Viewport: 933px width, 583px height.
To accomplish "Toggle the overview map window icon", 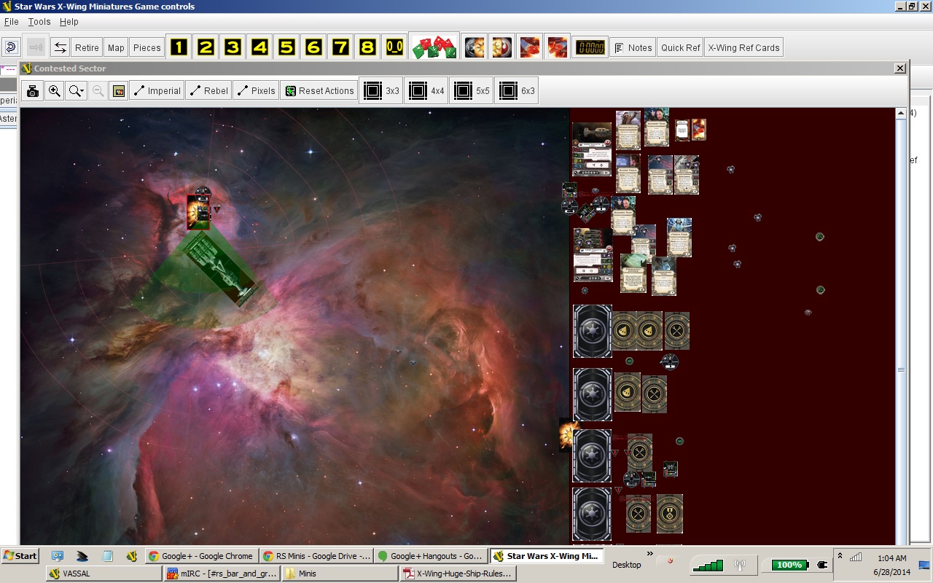I will pyautogui.click(x=119, y=91).
